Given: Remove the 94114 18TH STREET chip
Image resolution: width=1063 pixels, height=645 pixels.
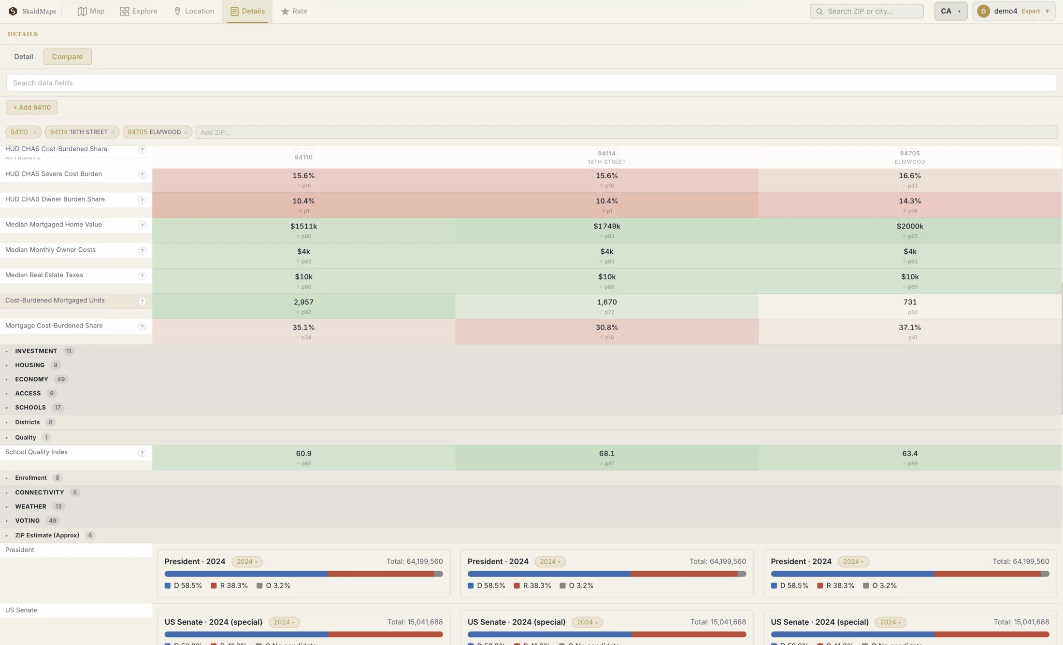Looking at the screenshot, I should coord(113,132).
